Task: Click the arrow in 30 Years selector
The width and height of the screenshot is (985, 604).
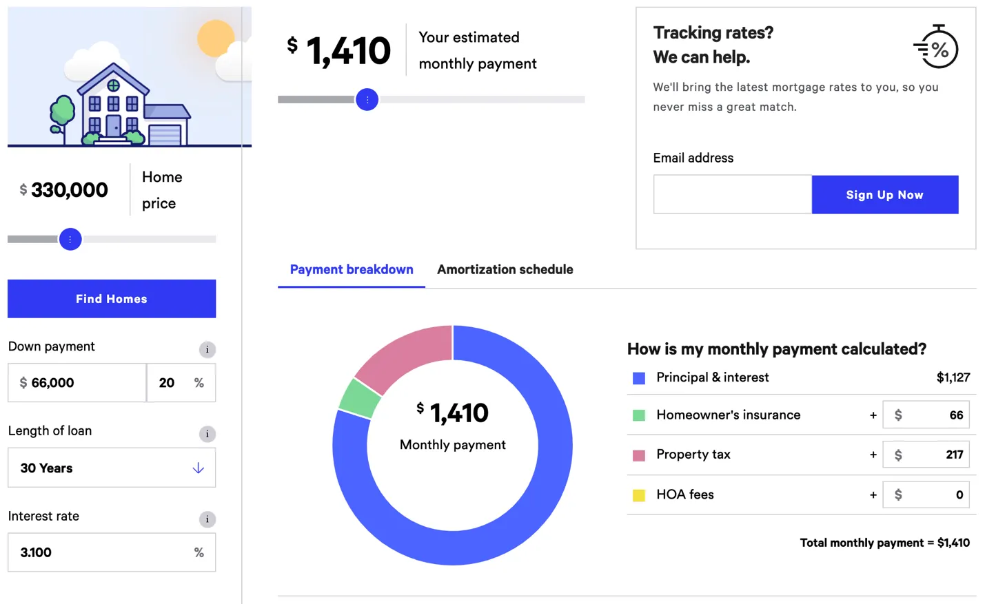Action: [x=198, y=468]
